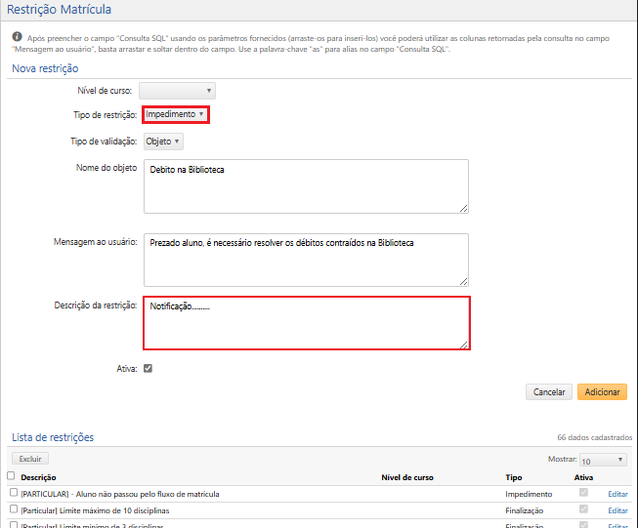Click the '66 dados cadastrados' count text
The image size is (638, 528).
pos(594,437)
